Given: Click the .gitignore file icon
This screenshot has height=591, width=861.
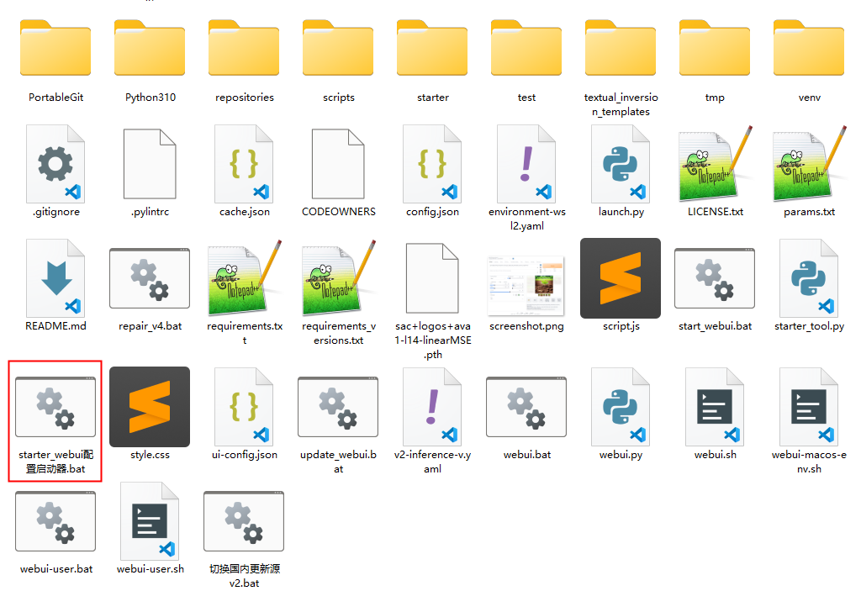Looking at the screenshot, I should point(55,163).
